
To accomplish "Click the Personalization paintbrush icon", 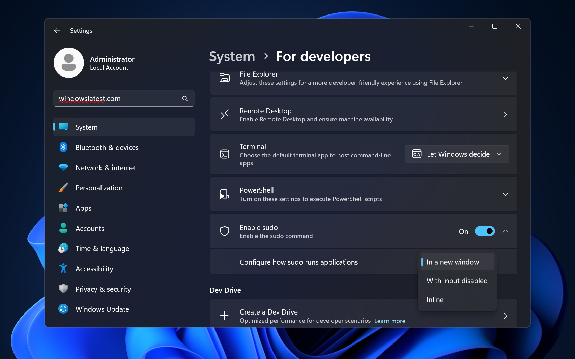I will coord(63,188).
